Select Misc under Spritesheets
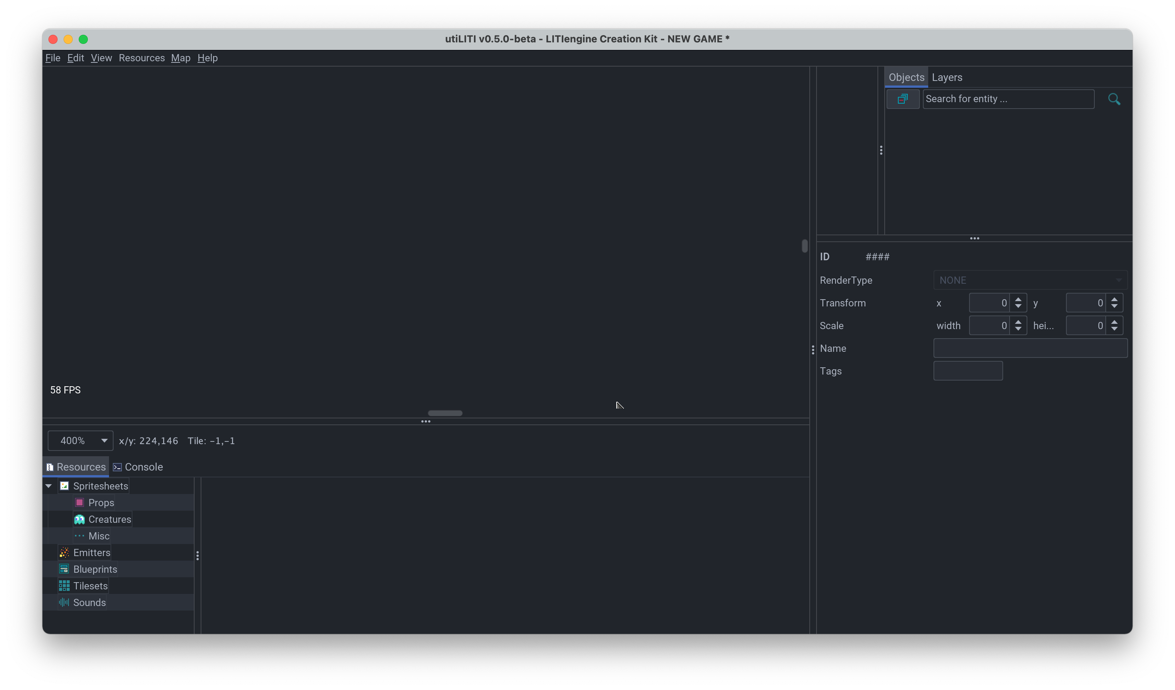This screenshot has height=690, width=1175. 99,536
